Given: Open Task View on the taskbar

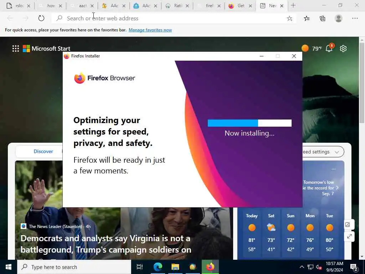Looking at the screenshot, I should click(x=140, y=267).
